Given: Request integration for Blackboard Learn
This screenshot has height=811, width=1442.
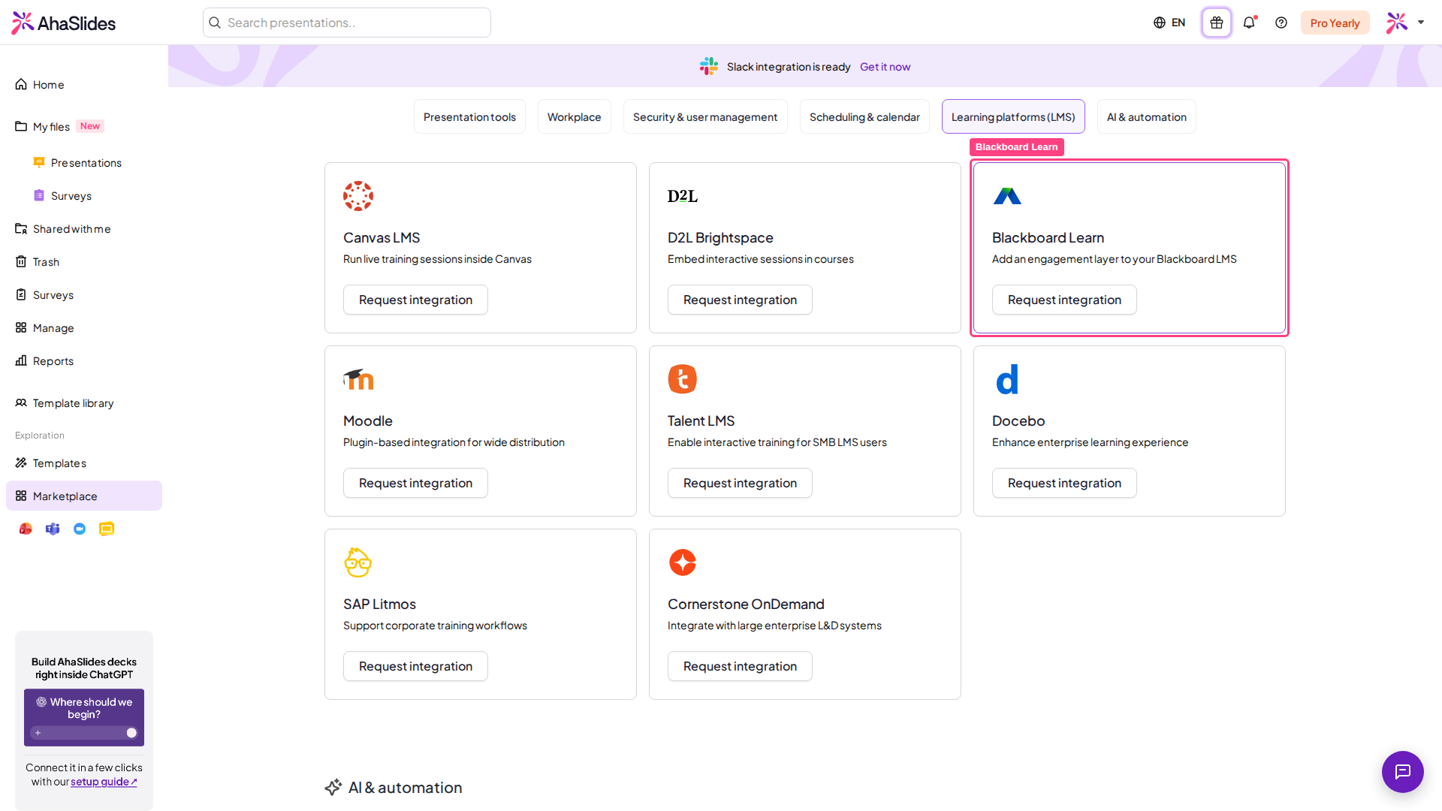Looking at the screenshot, I should (1064, 300).
